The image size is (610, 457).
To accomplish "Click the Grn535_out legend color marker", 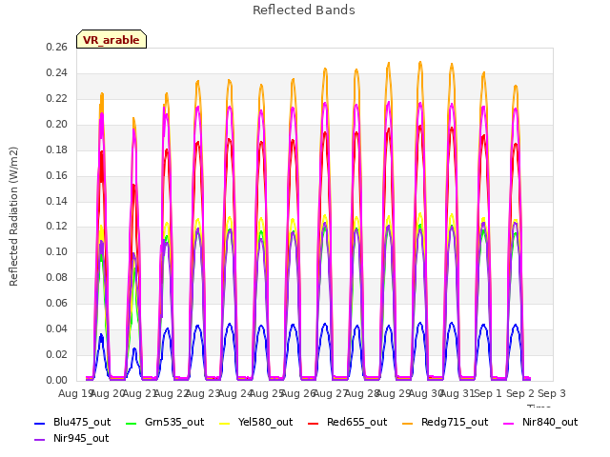I will pos(132,423).
